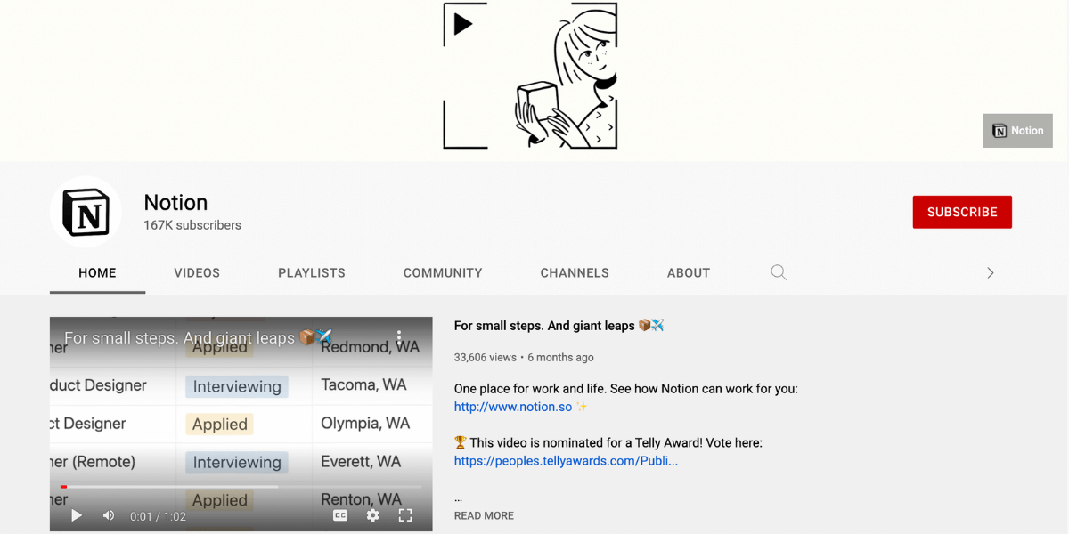Image resolution: width=1069 pixels, height=534 pixels.
Task: Open the notion.so link in the description
Action: [511, 406]
